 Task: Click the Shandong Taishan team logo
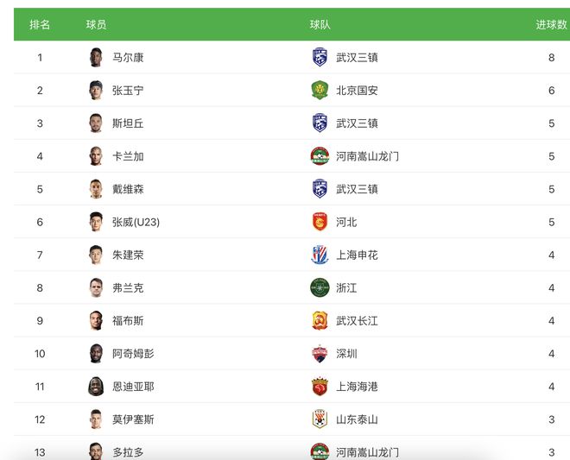pos(320,419)
